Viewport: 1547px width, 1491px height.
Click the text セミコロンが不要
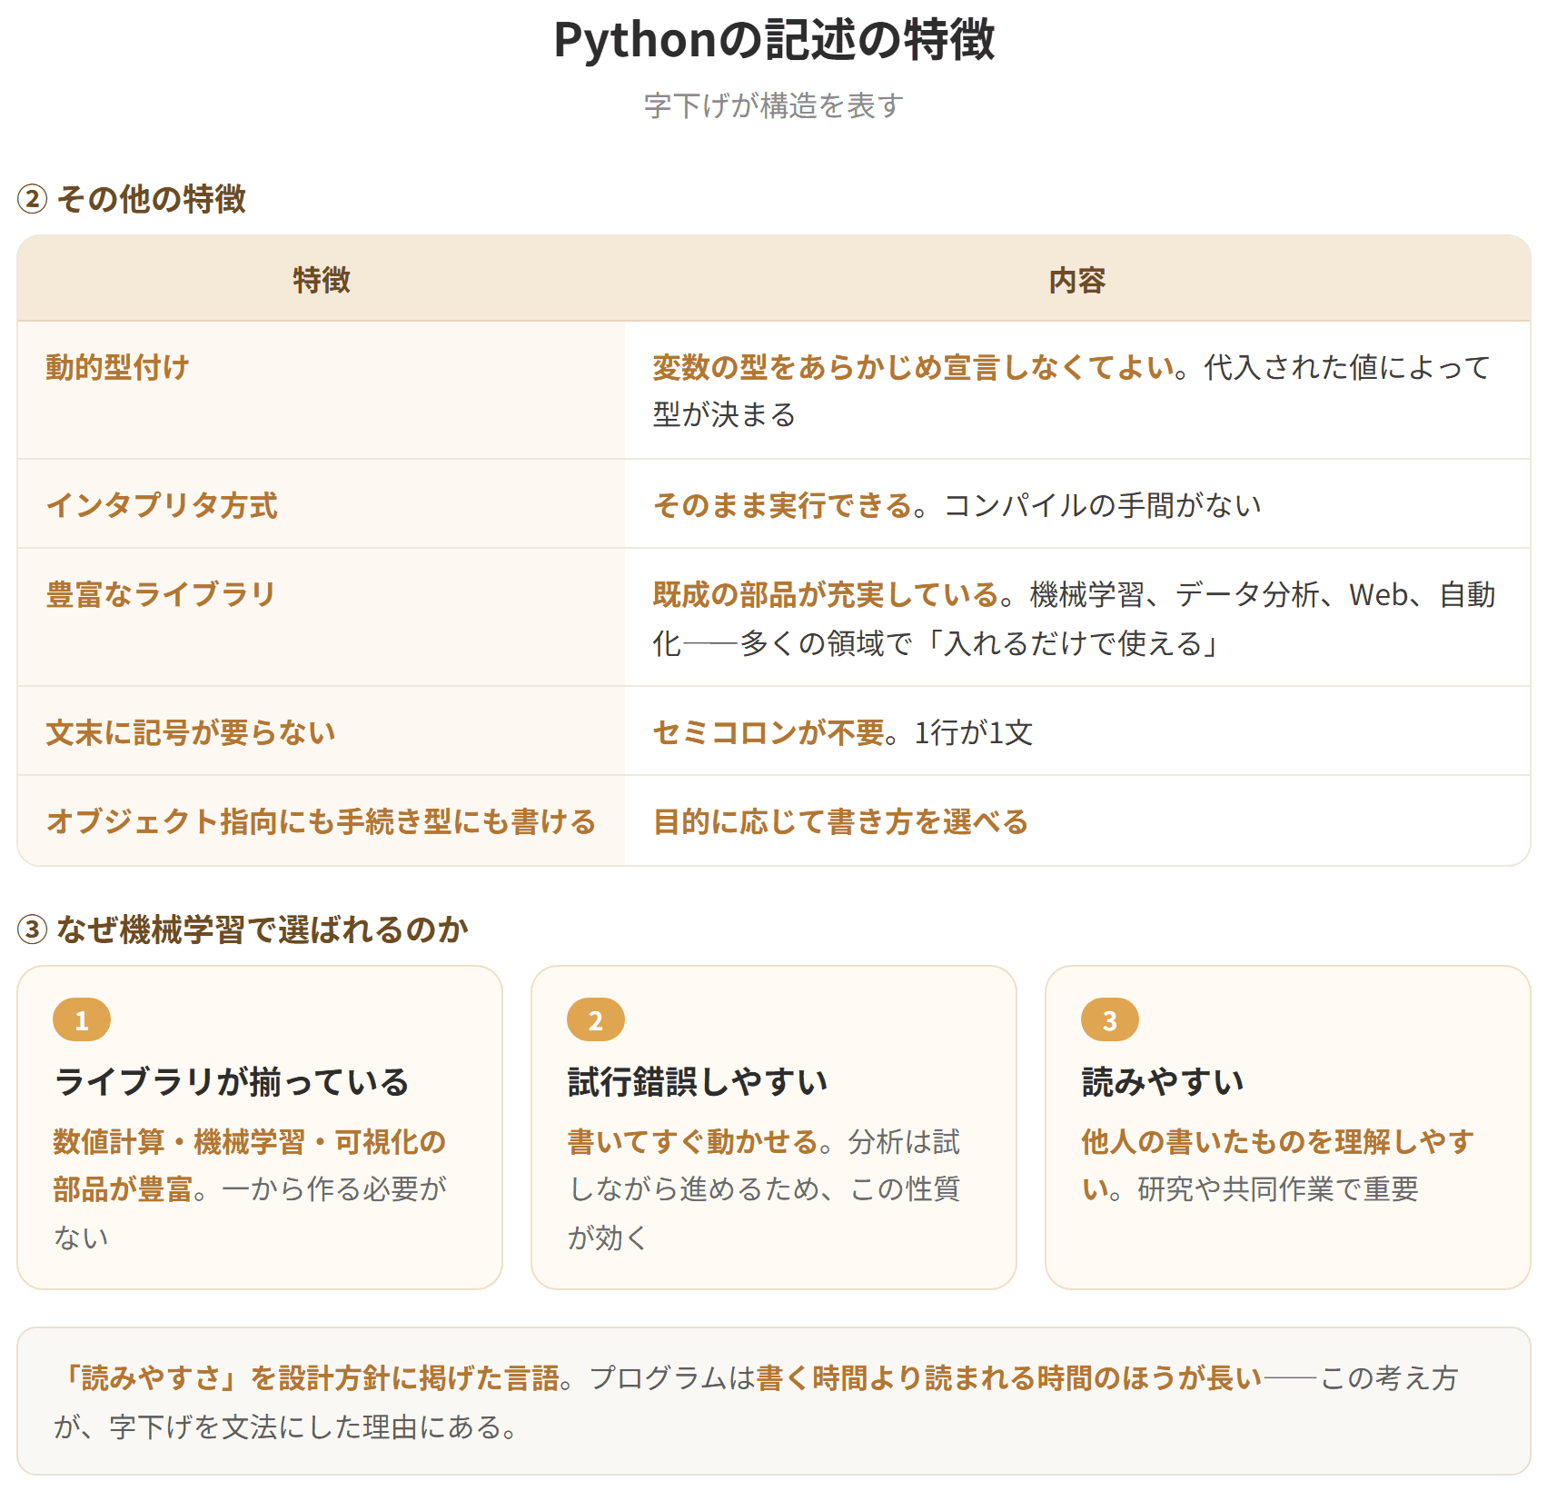769,732
